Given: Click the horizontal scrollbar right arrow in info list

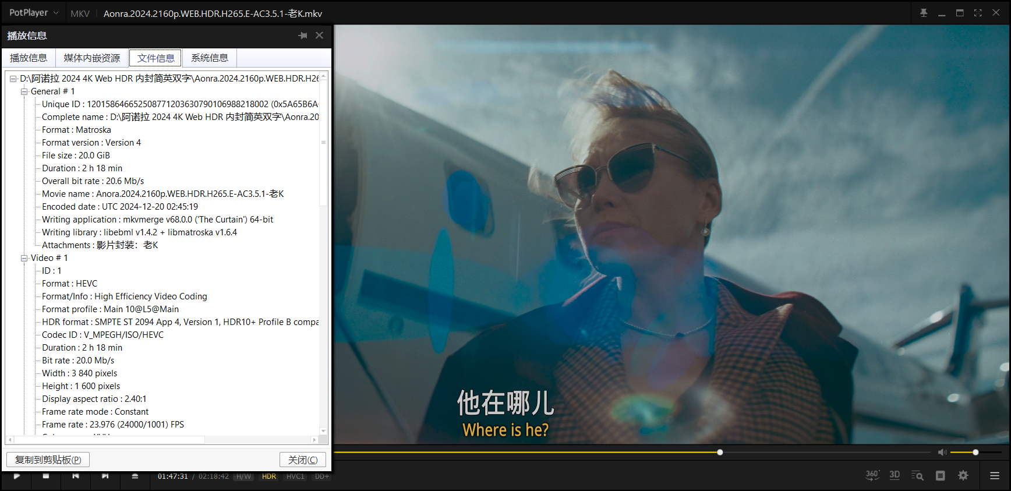Looking at the screenshot, I should [314, 440].
